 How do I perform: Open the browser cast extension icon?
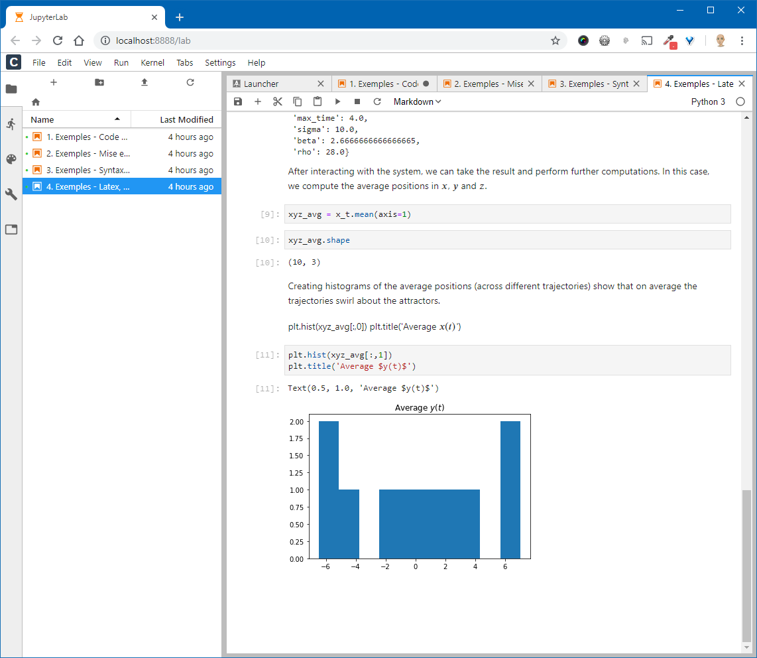click(646, 40)
